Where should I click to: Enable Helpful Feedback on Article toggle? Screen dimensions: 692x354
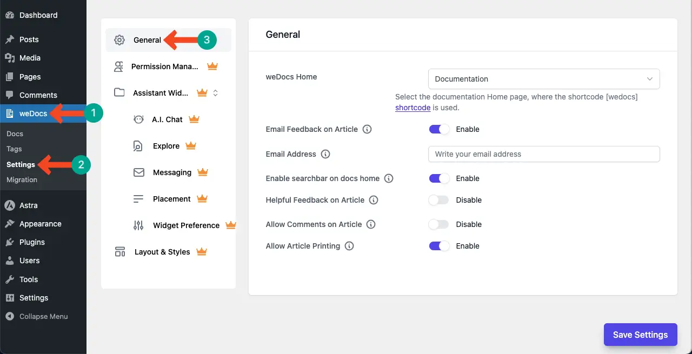pos(439,200)
